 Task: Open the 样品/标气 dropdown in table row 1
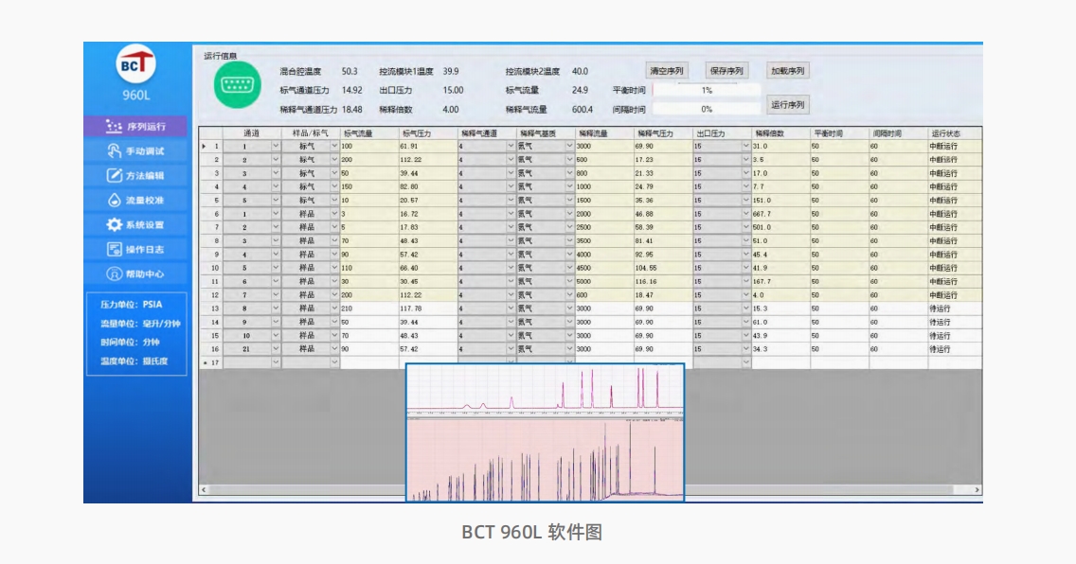335,146
